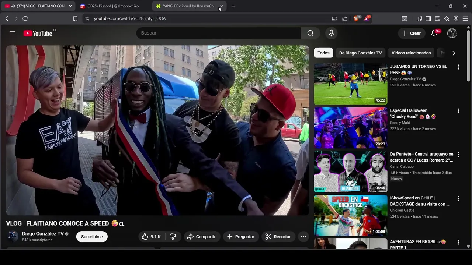Open Brave Rewards triangle icon
Viewport: 472px width, 265px height.
tap(367, 18)
